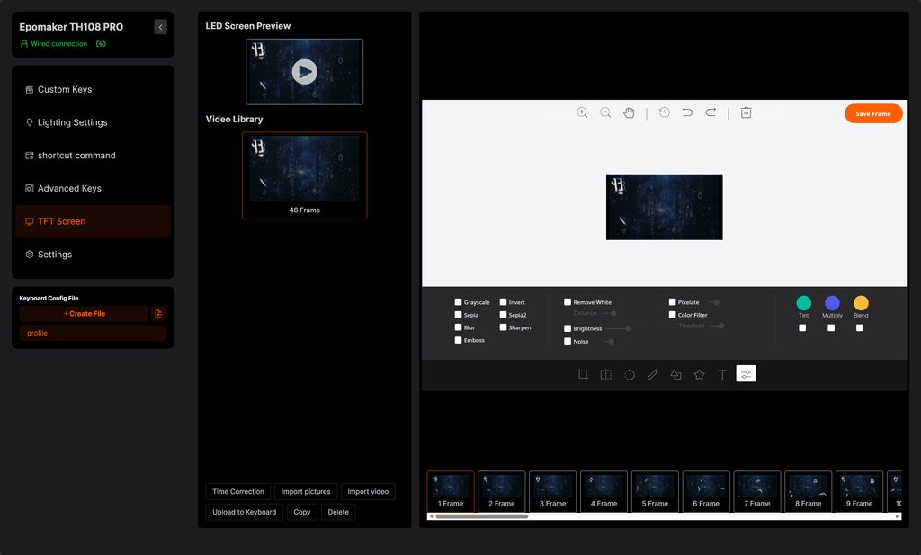Click the trash can icon in editor toolbar
Viewport: 921px width, 555px height.
746,112
